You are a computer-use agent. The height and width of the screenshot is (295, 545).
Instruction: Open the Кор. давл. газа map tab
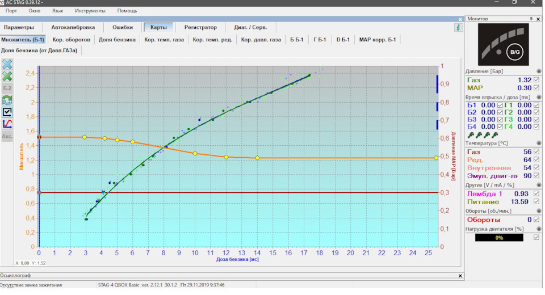[261, 40]
